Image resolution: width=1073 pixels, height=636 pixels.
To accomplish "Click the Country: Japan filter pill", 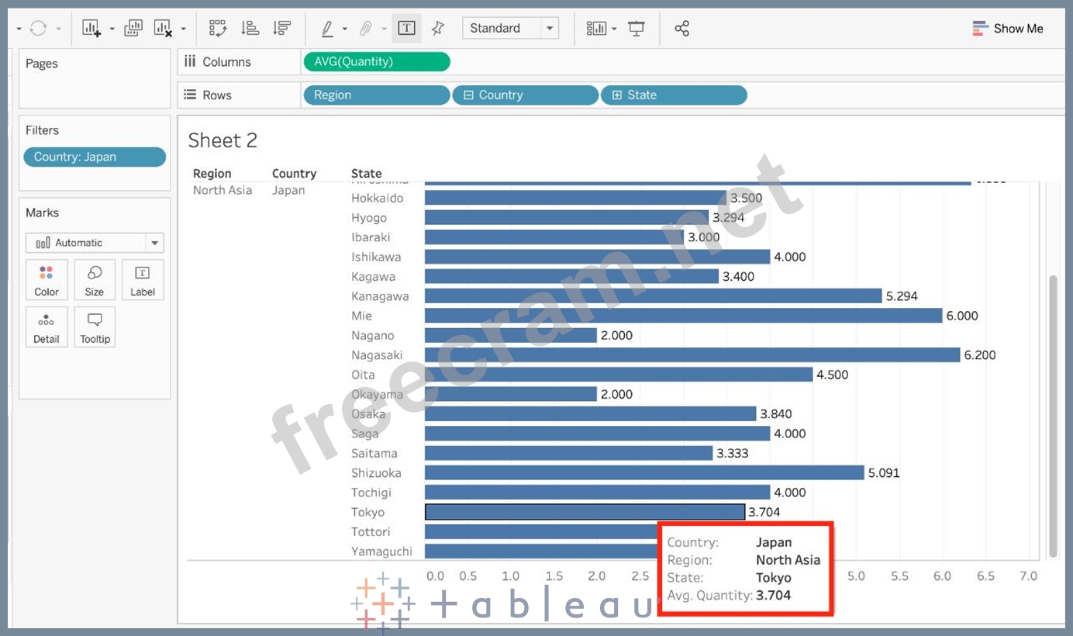I will [95, 157].
